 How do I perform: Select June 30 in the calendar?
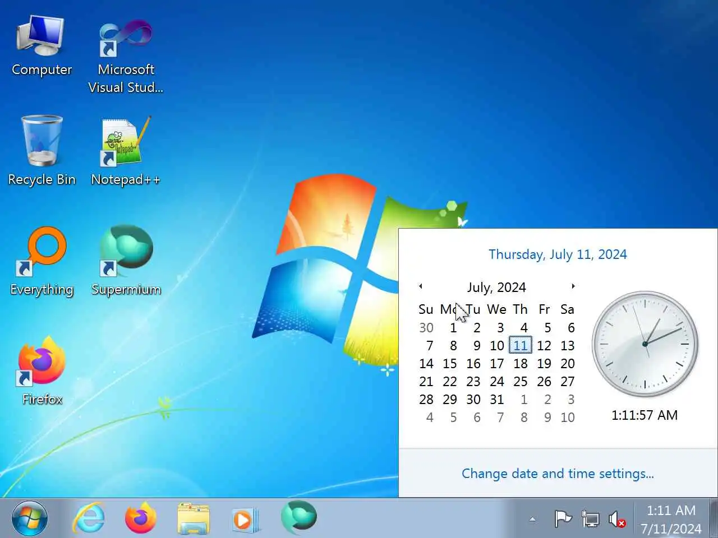(x=426, y=328)
